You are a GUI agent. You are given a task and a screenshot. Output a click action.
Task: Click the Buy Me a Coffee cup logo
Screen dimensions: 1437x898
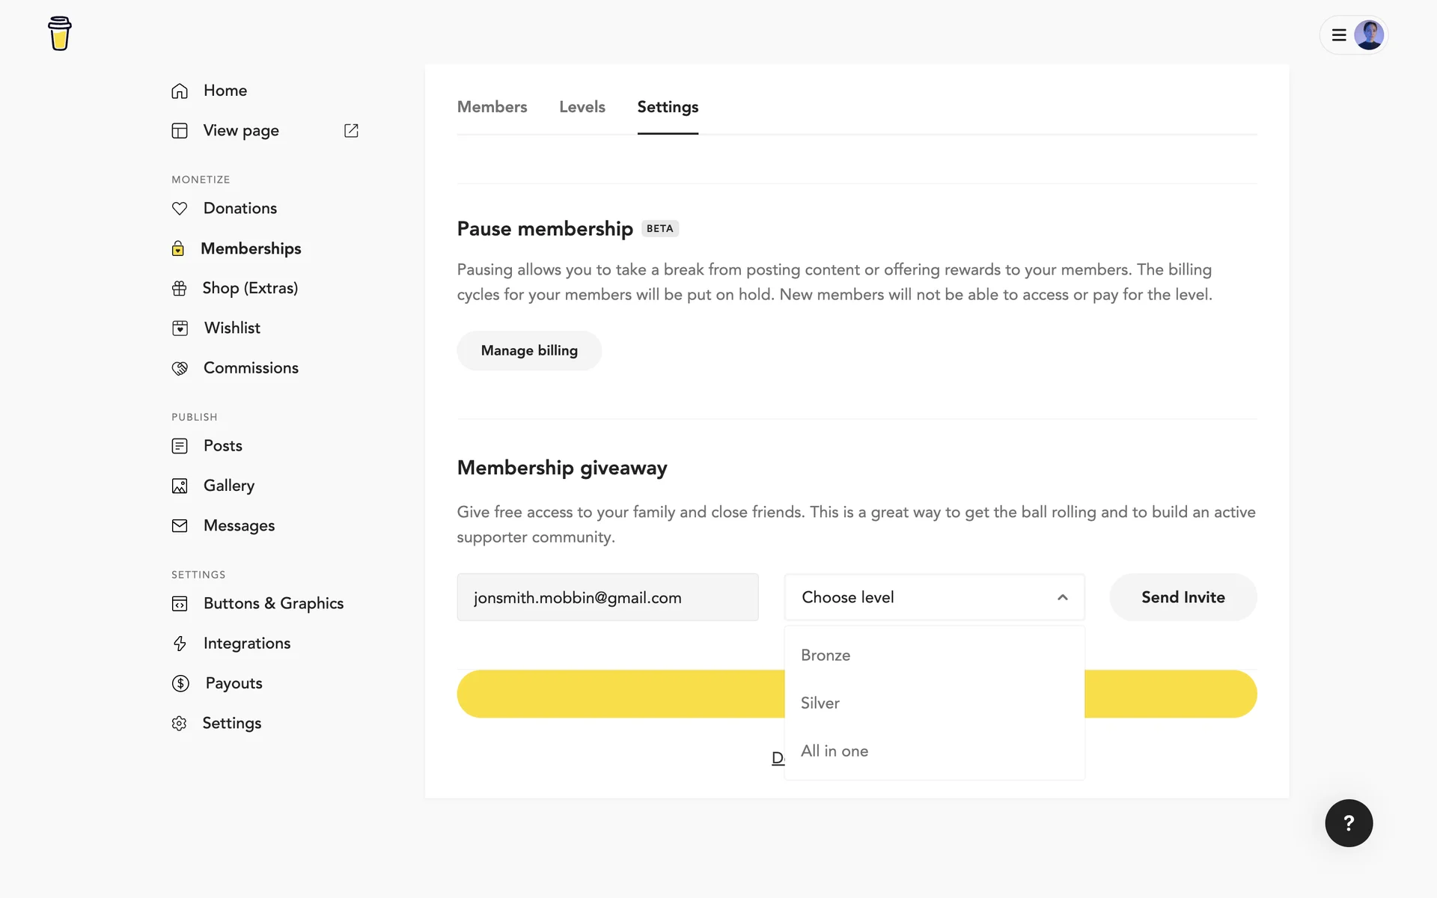[x=60, y=34]
